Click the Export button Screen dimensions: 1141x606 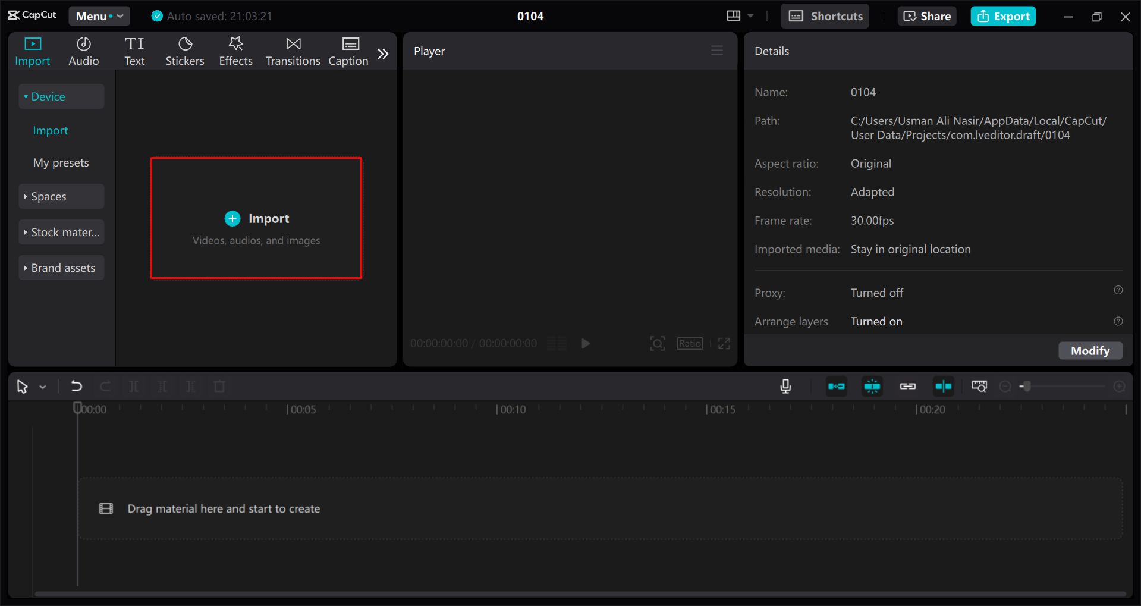click(x=1002, y=16)
